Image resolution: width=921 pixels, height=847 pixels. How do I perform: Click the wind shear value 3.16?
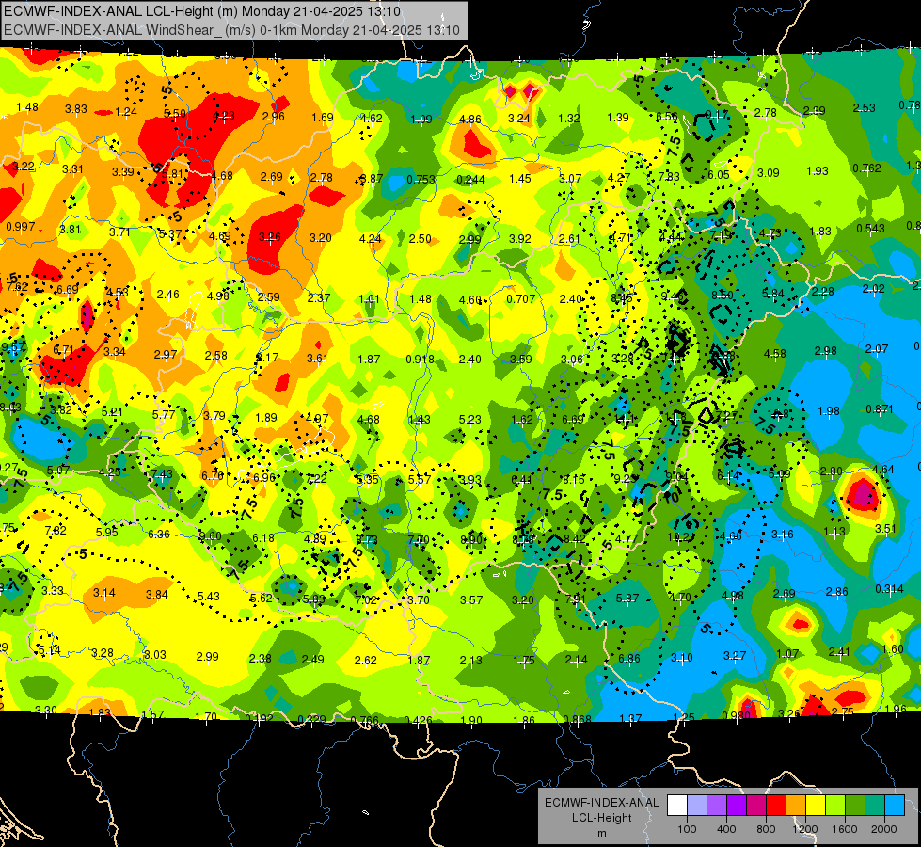pos(783,535)
